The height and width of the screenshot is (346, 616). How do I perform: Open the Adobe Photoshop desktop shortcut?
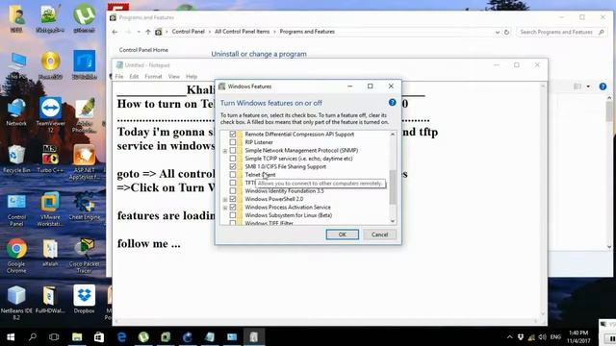[84, 114]
